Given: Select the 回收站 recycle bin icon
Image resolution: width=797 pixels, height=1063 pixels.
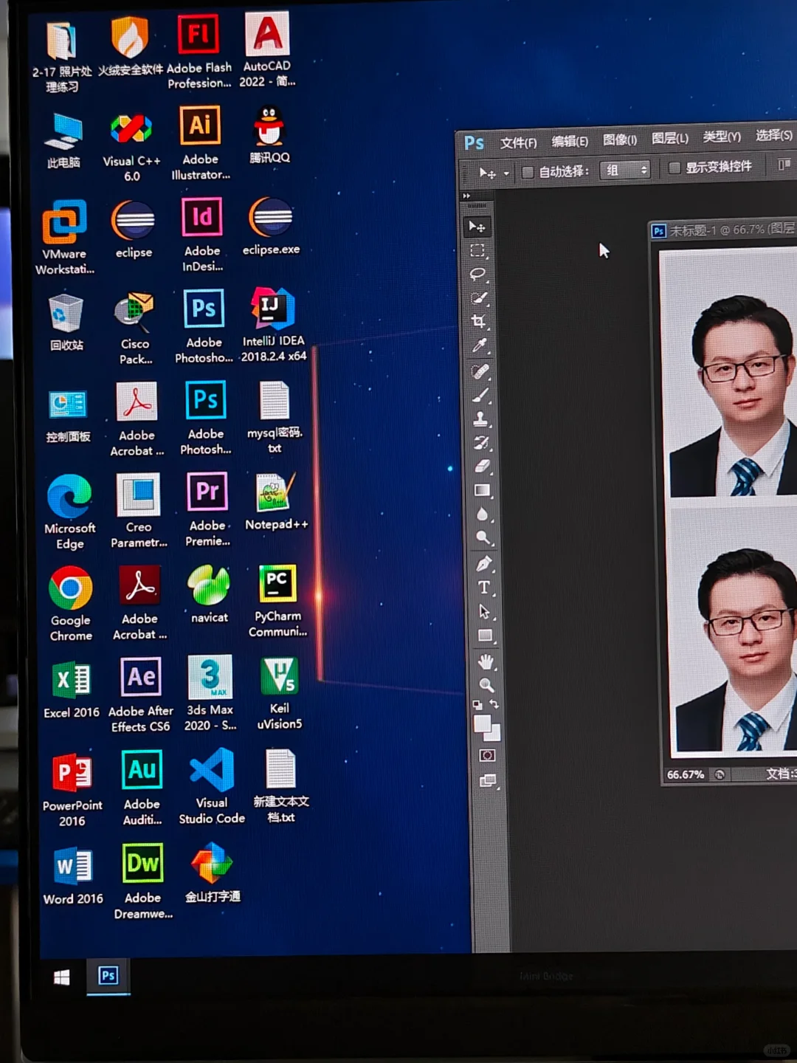Looking at the screenshot, I should (66, 322).
